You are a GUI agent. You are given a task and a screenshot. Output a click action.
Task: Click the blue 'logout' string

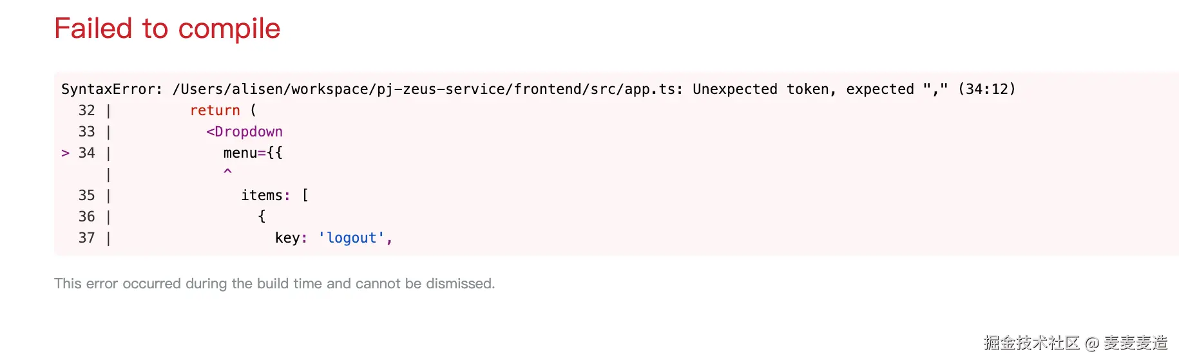coord(351,238)
